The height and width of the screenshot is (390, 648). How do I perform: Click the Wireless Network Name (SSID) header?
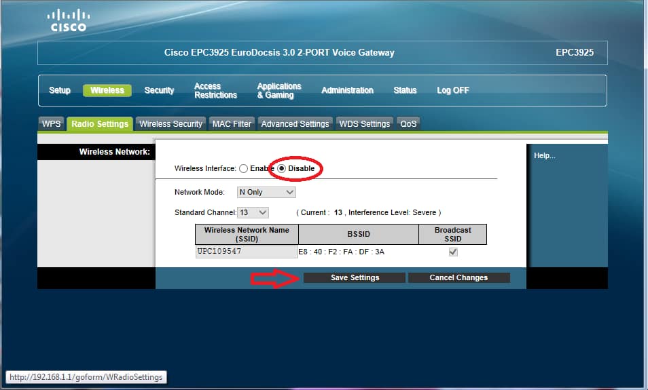[247, 235]
